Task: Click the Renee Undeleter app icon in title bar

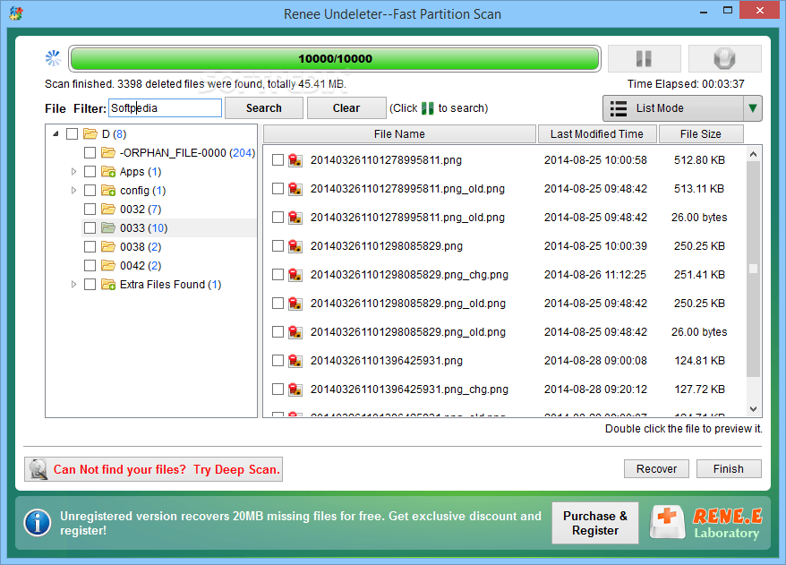Action: (x=16, y=13)
